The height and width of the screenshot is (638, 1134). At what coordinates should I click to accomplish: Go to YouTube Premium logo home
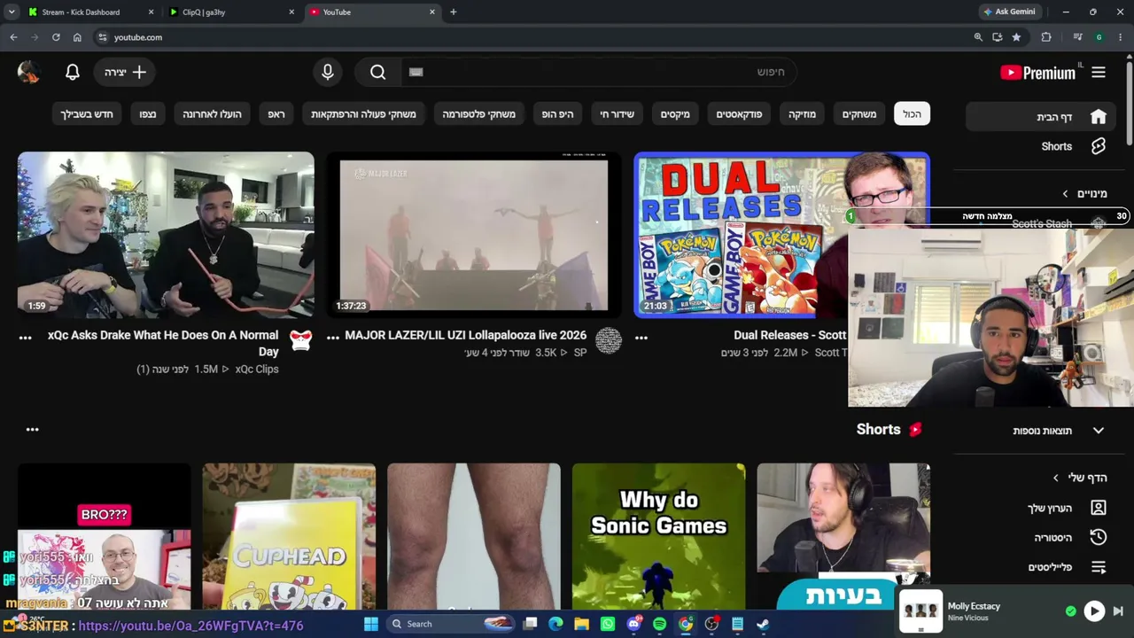pyautogui.click(x=1037, y=73)
